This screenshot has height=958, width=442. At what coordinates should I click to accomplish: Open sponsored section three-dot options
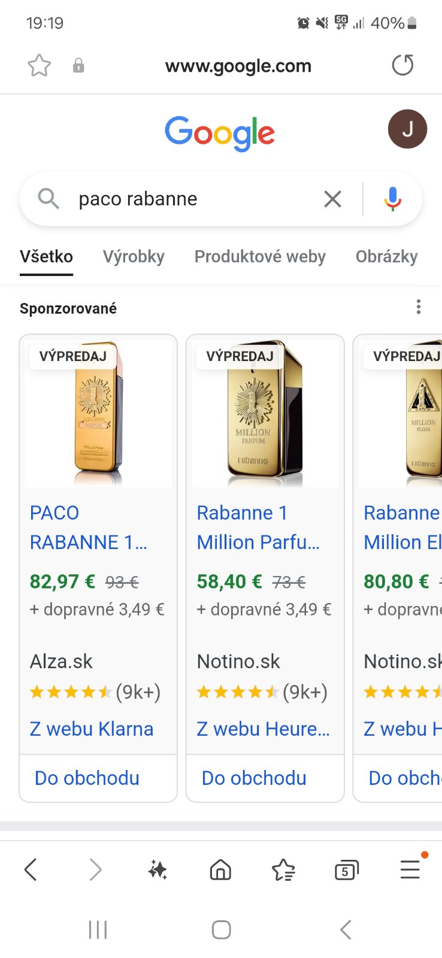click(x=419, y=307)
